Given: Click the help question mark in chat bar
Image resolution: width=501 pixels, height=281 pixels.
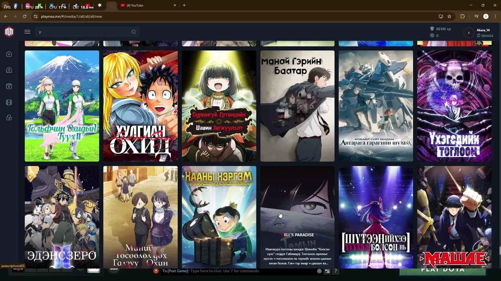Looking at the screenshot, I should 335,271.
